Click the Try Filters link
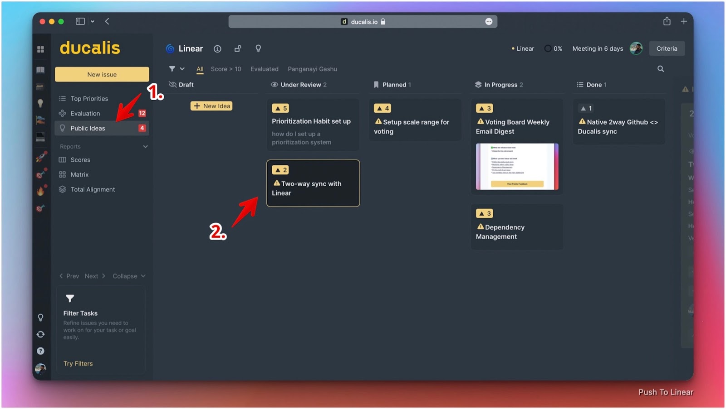The image size is (726, 409). [78, 363]
